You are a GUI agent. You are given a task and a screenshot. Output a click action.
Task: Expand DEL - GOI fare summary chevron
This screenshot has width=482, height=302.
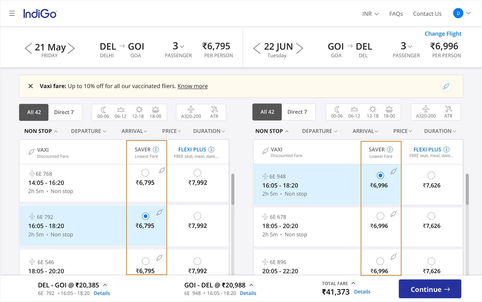click(105, 285)
